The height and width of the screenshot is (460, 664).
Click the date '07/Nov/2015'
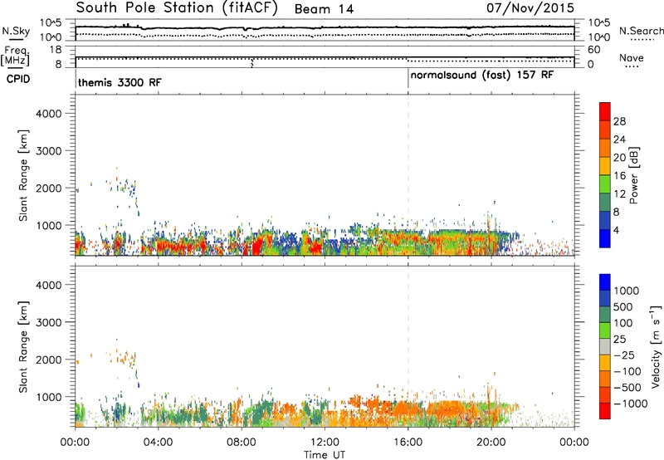(530, 7)
